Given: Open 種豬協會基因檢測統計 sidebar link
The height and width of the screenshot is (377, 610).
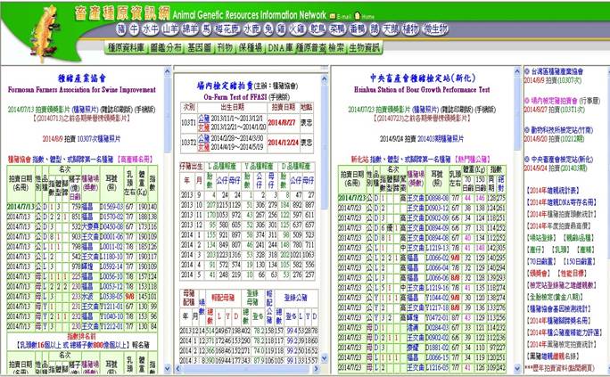Looking at the screenshot, I should tap(558, 309).
